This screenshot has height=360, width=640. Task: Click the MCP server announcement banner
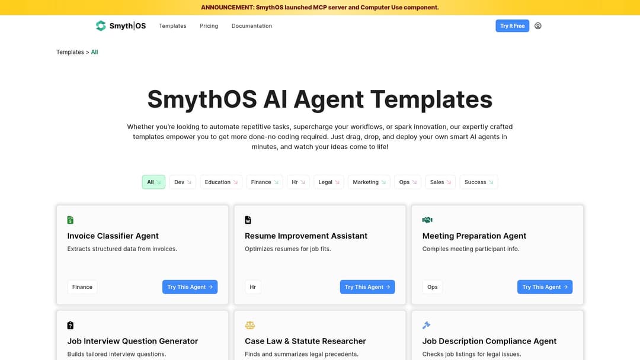tap(319, 7)
